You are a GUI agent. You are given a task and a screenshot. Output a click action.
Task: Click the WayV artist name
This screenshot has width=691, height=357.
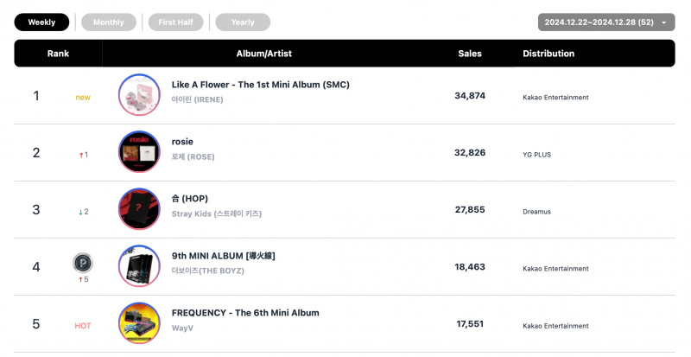[182, 328]
